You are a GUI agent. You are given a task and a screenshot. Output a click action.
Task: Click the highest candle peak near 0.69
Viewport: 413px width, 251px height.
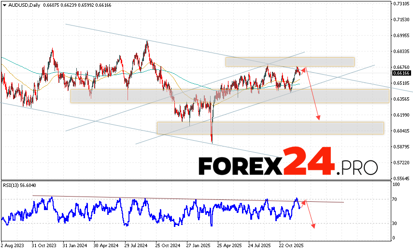147,41
